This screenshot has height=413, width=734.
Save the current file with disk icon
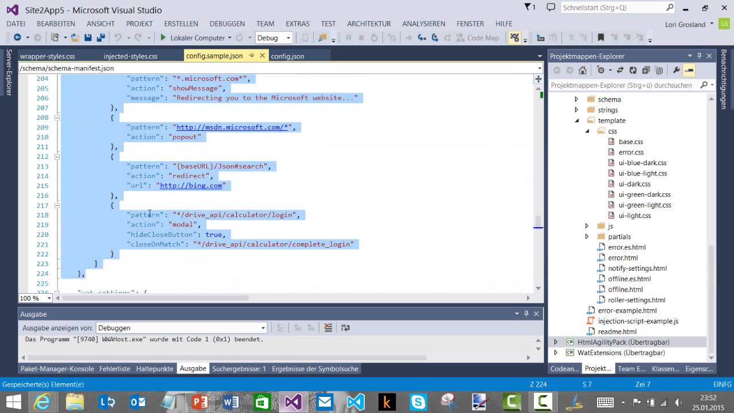click(88, 38)
